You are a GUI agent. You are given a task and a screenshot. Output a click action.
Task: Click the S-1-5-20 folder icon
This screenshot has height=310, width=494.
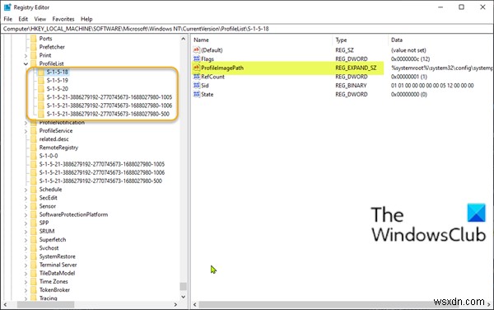point(41,88)
